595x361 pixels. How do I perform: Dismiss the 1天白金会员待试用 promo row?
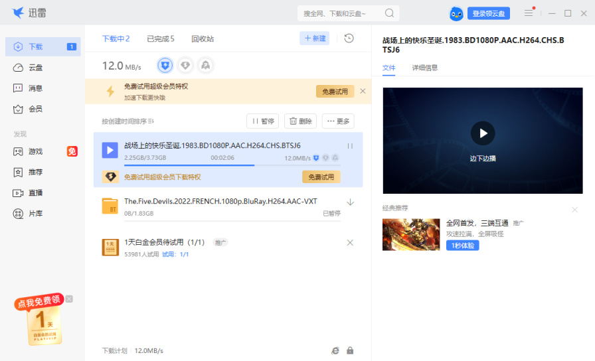350,243
